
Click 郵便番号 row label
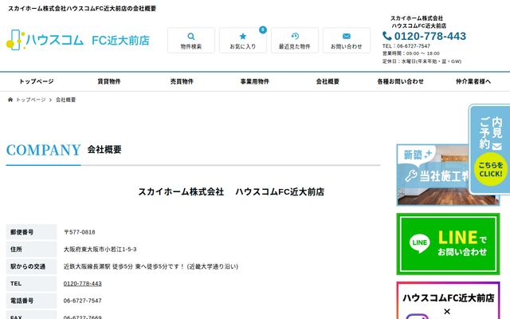(x=22, y=232)
